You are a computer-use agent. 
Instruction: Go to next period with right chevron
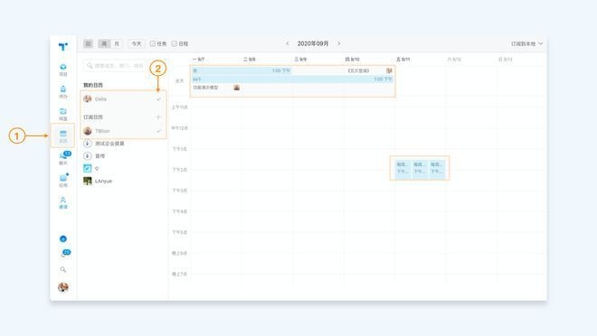(x=339, y=43)
